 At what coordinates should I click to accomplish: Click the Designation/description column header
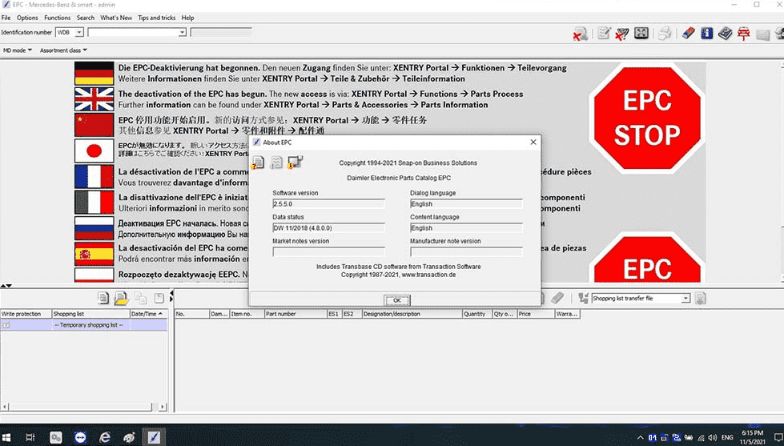(412, 314)
